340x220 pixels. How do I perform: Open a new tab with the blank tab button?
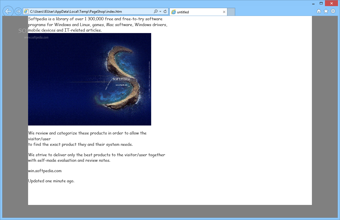tap(231, 12)
